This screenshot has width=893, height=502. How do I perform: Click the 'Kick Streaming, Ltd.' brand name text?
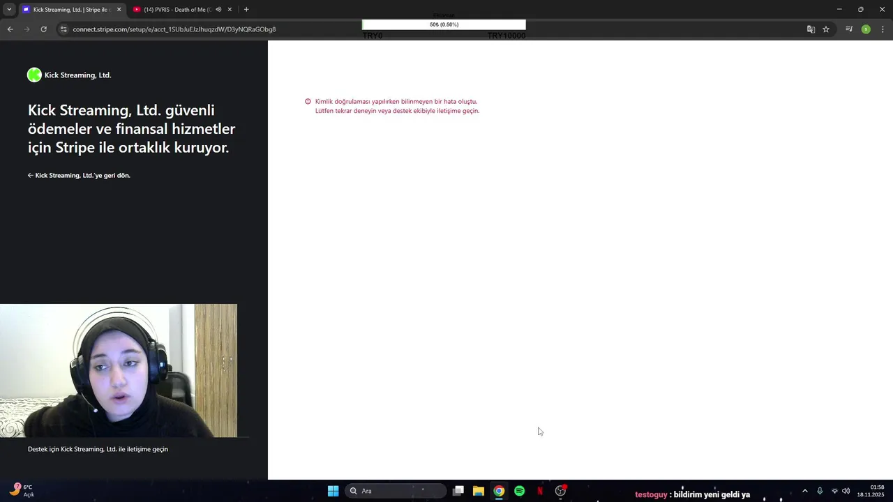pos(78,75)
